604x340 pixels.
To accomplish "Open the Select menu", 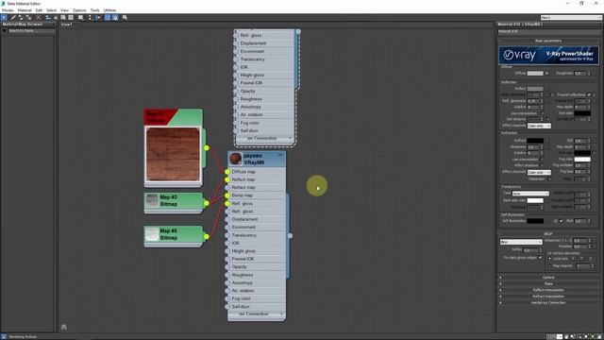I will pos(51,10).
